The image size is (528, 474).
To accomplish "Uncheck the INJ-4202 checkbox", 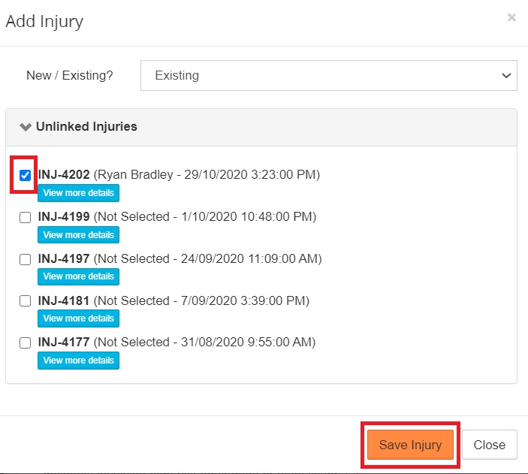I will pyautogui.click(x=25, y=175).
